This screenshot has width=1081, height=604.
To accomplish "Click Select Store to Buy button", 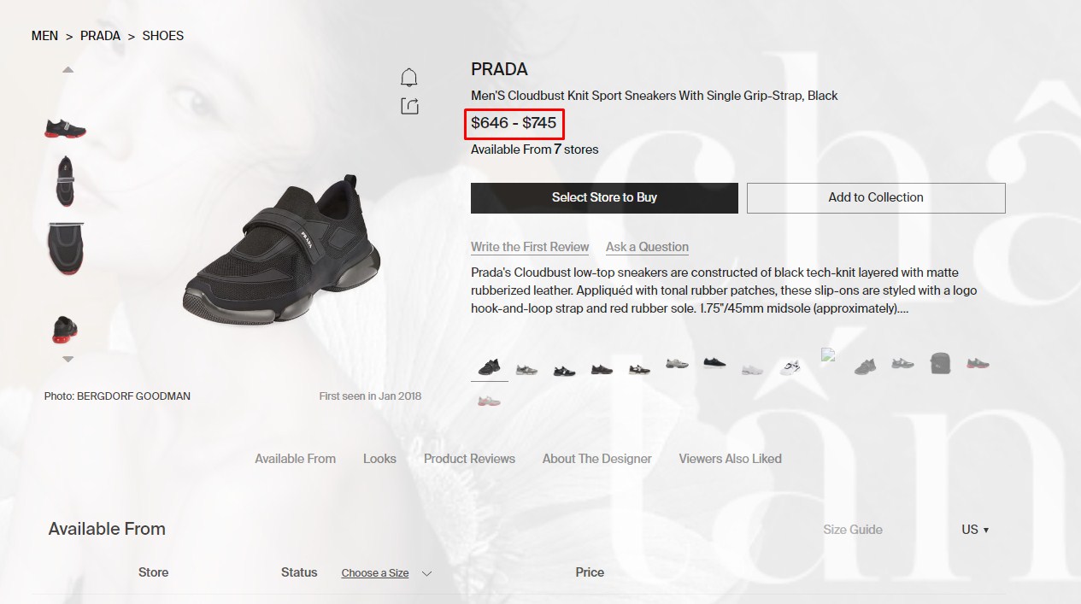I will pyautogui.click(x=604, y=197).
